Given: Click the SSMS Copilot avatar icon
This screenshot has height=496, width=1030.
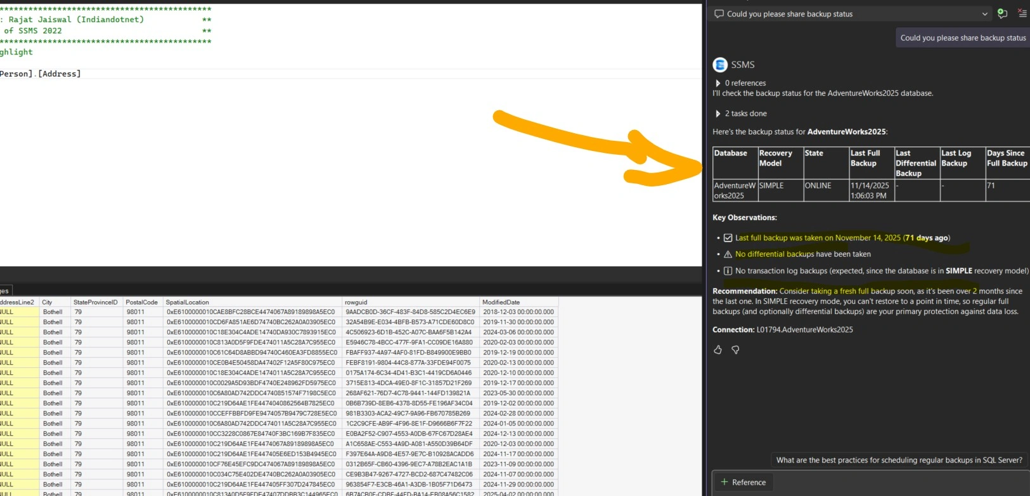Looking at the screenshot, I should pos(720,65).
